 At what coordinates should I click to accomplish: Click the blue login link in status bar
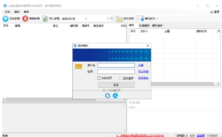tap(201, 135)
